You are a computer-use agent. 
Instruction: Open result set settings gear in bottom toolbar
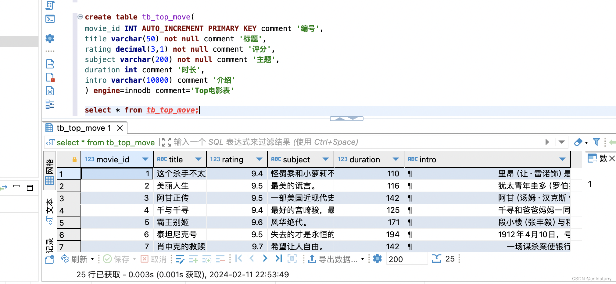pyautogui.click(x=378, y=259)
